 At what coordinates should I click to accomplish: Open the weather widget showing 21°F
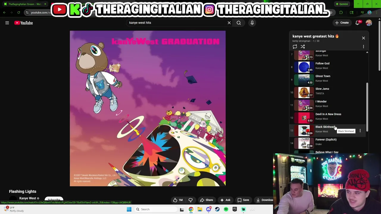pos(14,209)
